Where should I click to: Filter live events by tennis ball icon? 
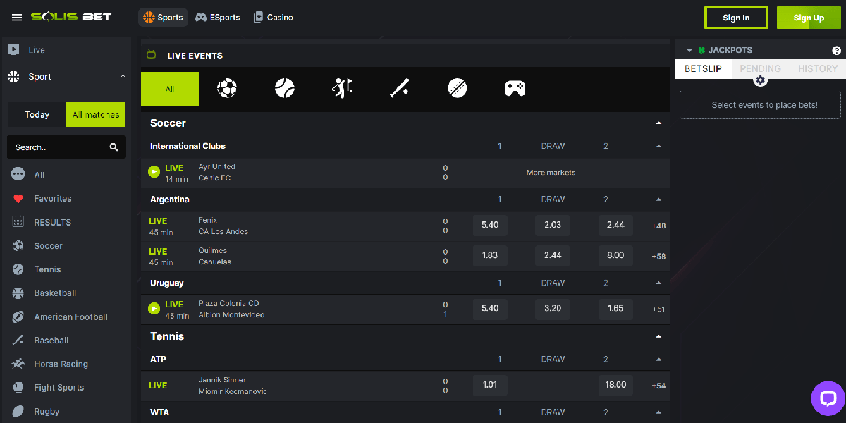(285, 88)
